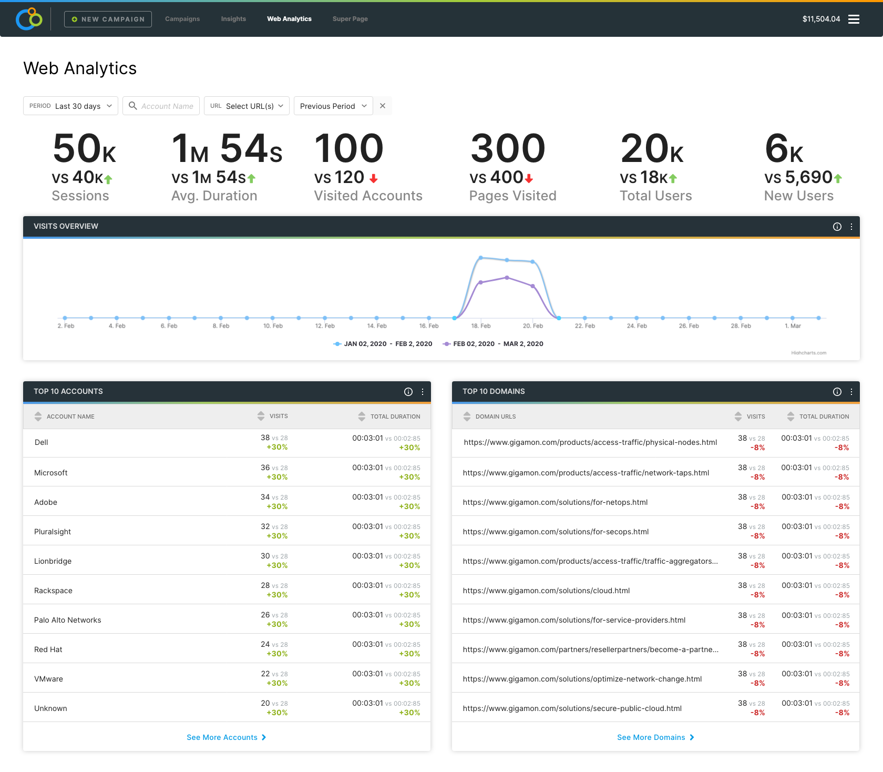Image resolution: width=883 pixels, height=772 pixels.
Task: Focus the Account Name search field
Action: pos(161,106)
